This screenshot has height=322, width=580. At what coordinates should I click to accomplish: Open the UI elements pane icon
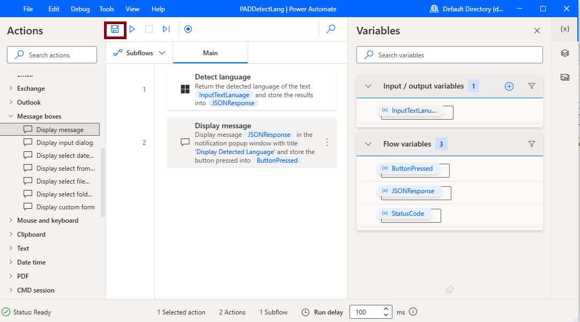click(x=564, y=53)
